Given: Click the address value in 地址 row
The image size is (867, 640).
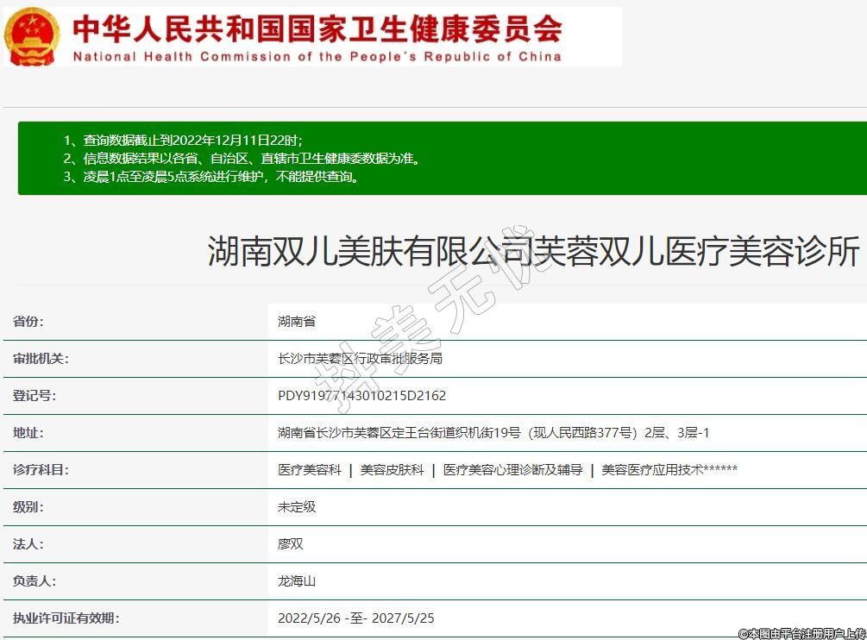Looking at the screenshot, I should coord(493,433).
